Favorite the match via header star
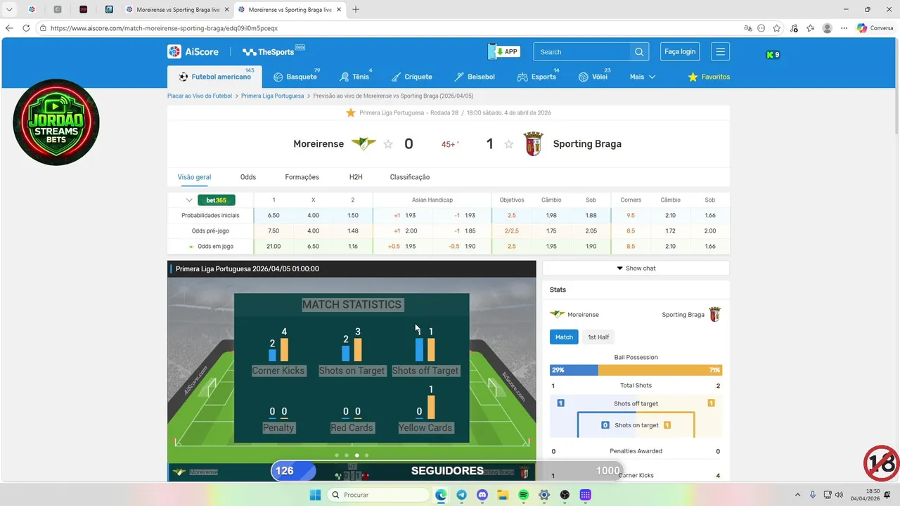Image resolution: width=900 pixels, height=506 pixels. coord(351,112)
